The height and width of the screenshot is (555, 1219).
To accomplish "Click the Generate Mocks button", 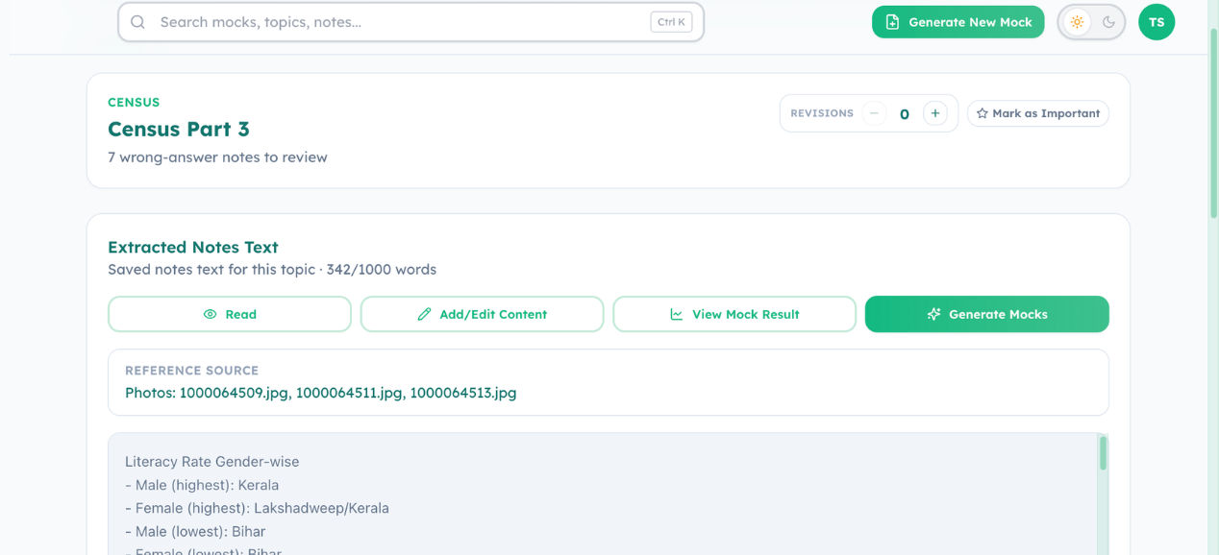I will pyautogui.click(x=987, y=314).
